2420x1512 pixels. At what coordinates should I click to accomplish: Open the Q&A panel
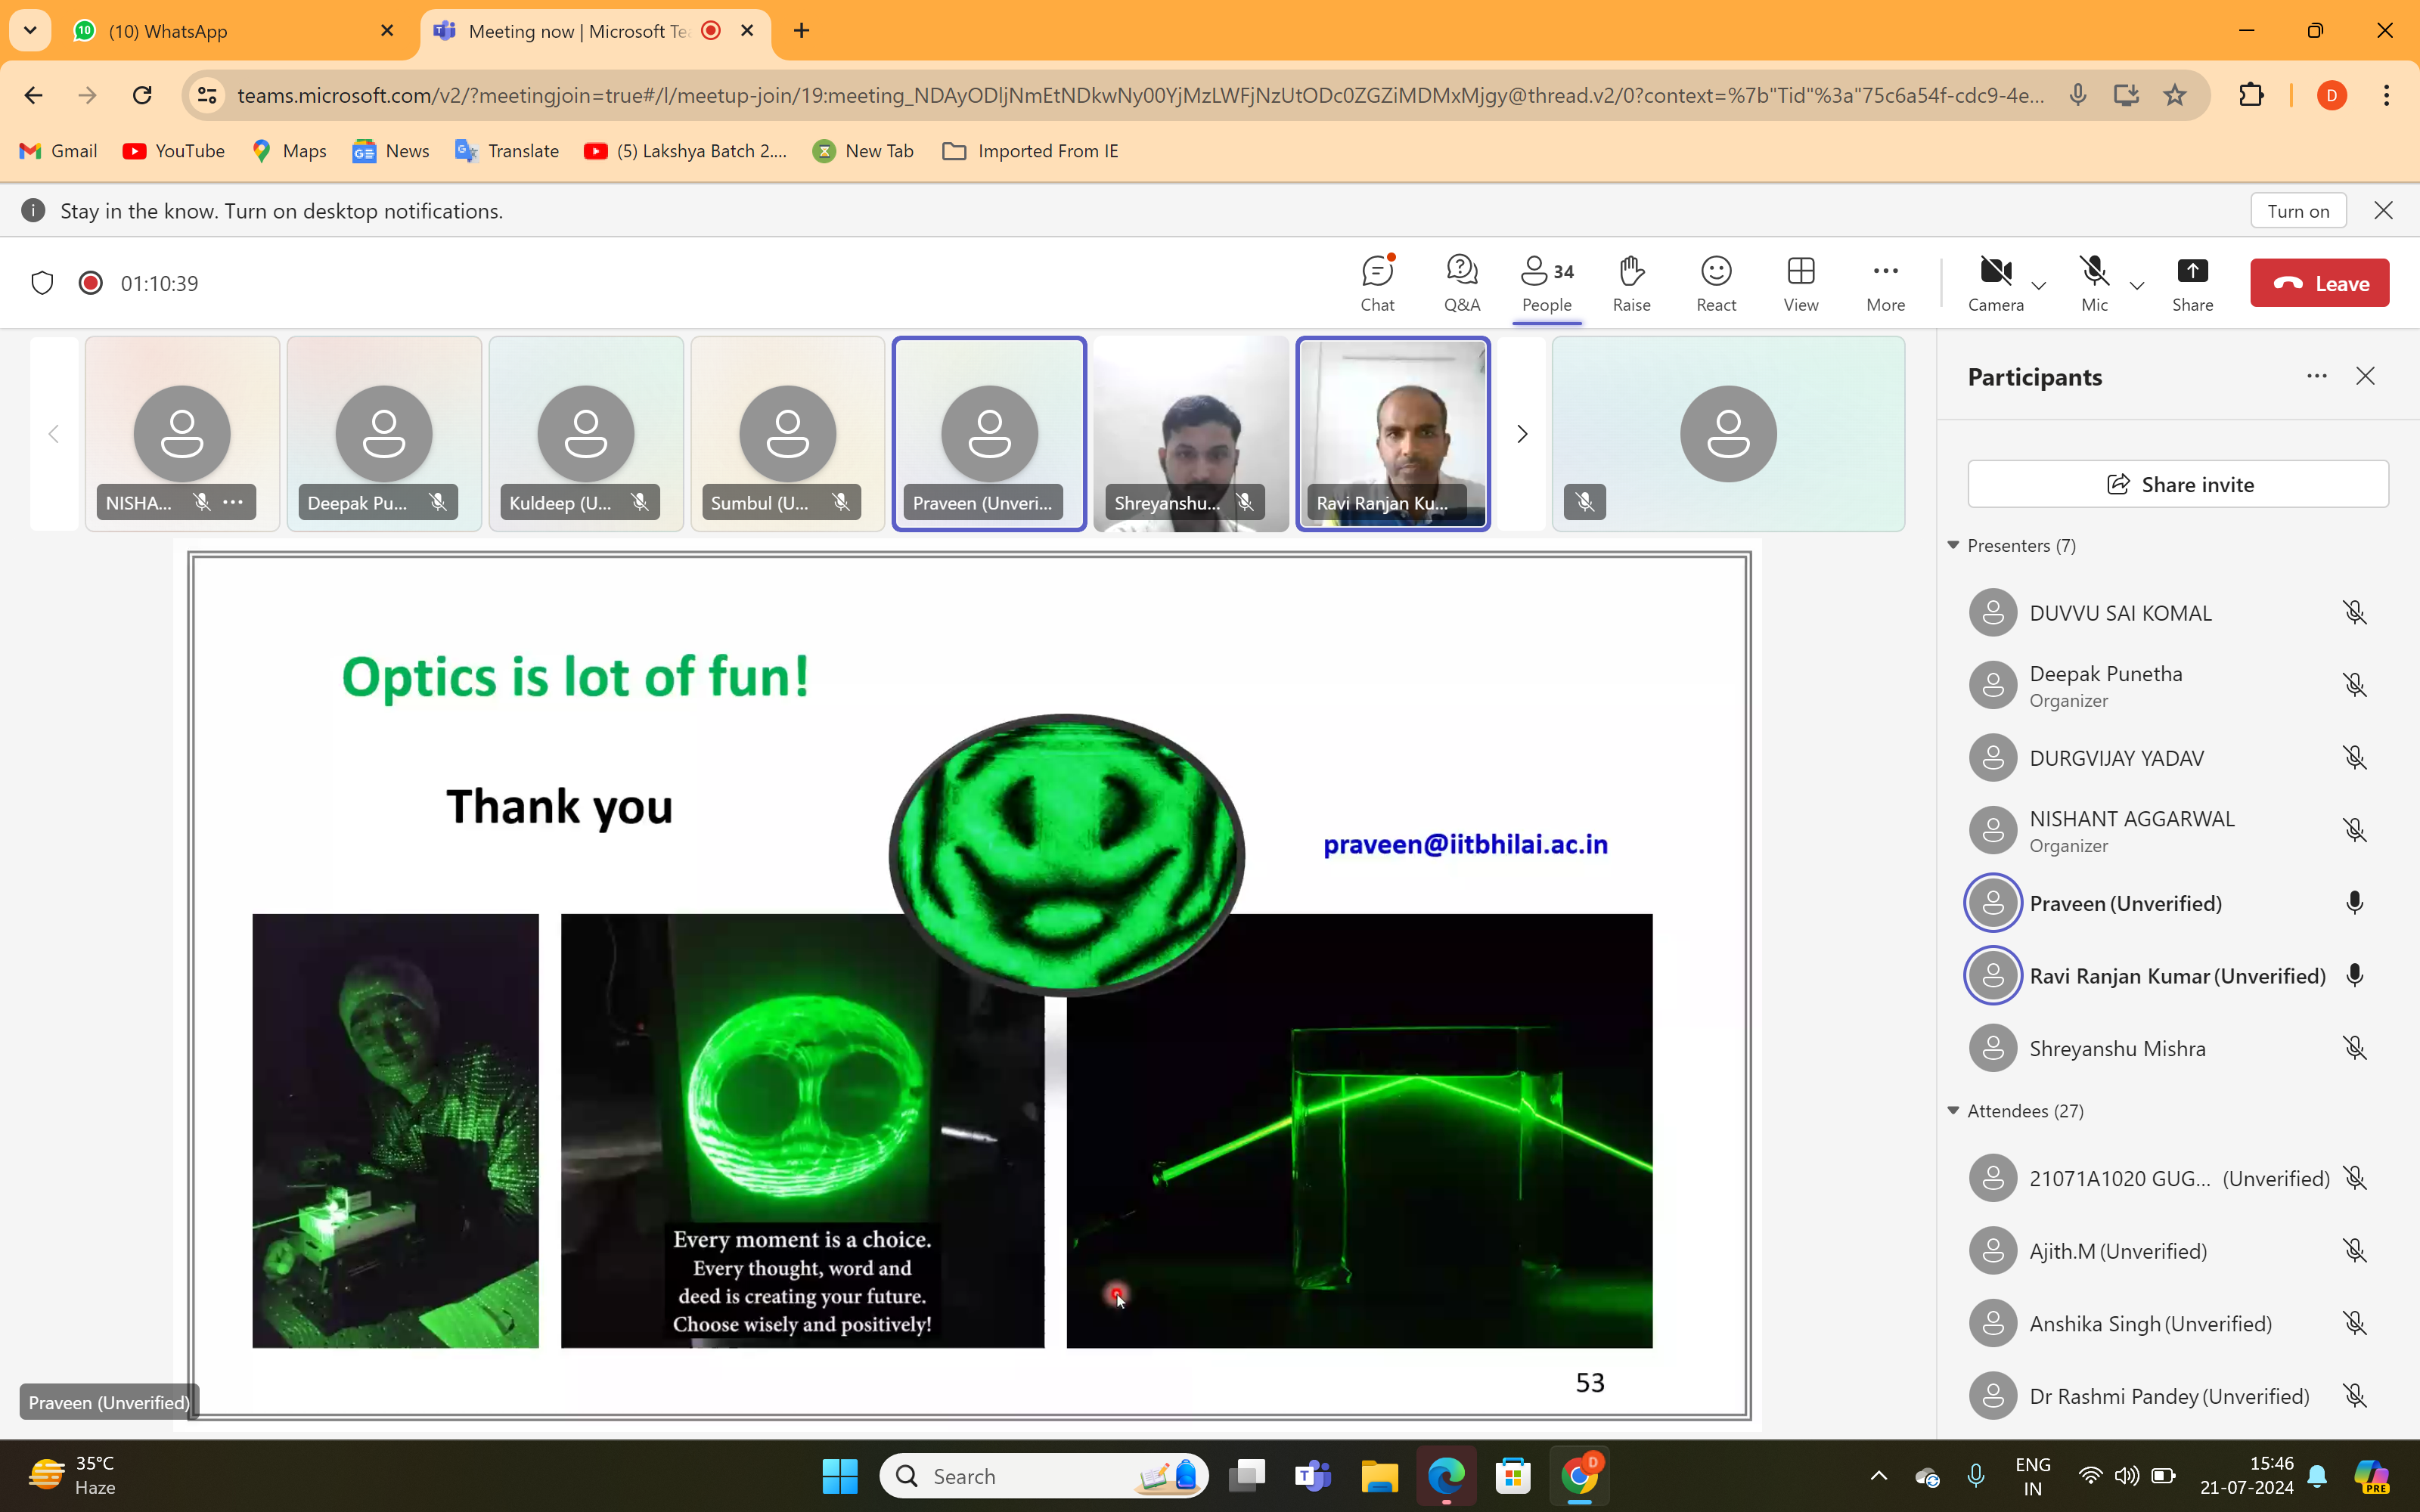click(x=1461, y=283)
